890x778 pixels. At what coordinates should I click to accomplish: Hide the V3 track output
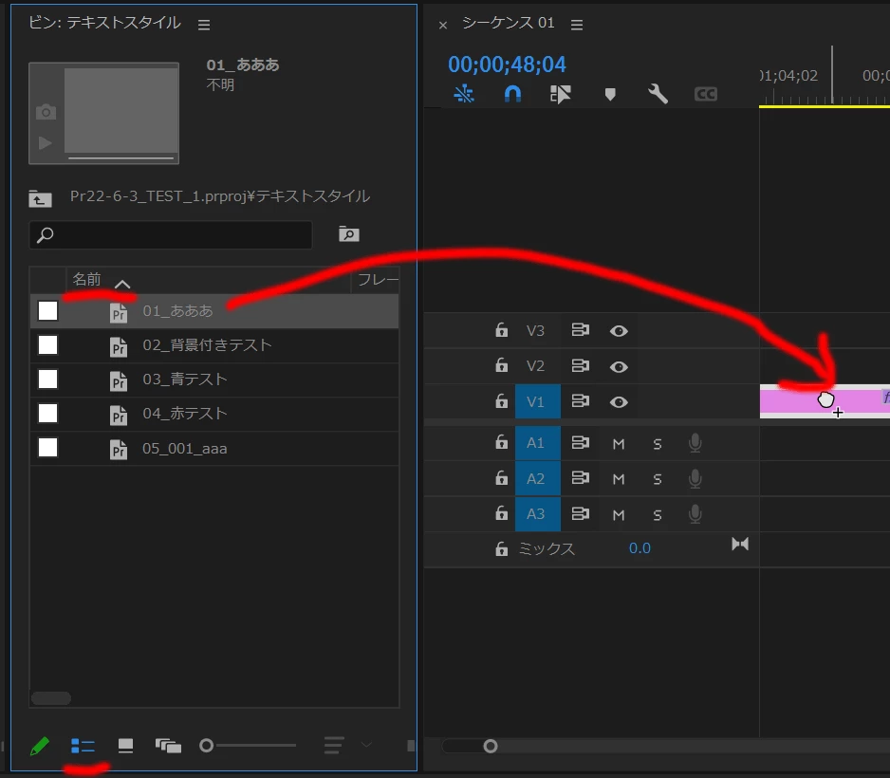[619, 331]
